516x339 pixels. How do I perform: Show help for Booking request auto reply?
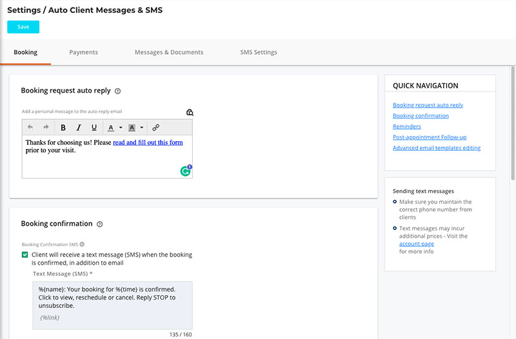[x=117, y=91]
